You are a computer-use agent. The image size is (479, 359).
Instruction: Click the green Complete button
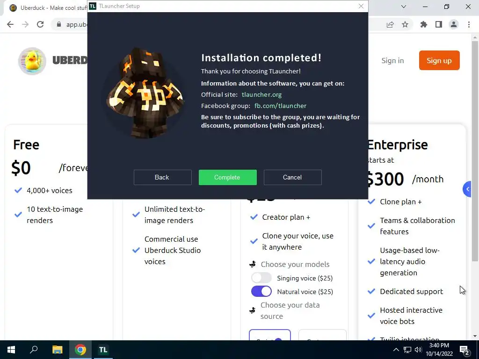click(228, 177)
